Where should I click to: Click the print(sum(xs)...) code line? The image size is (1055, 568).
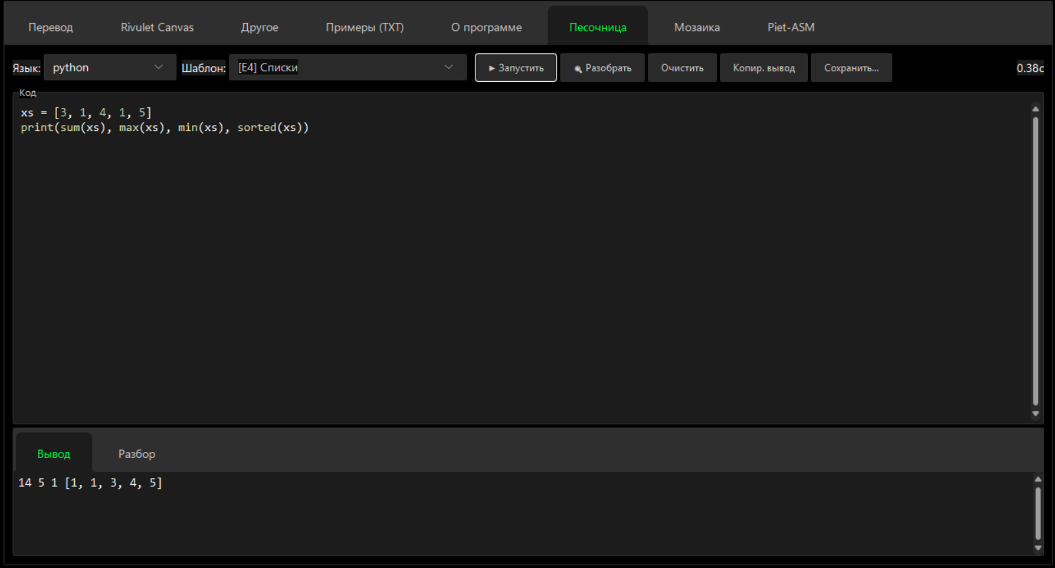[165, 128]
